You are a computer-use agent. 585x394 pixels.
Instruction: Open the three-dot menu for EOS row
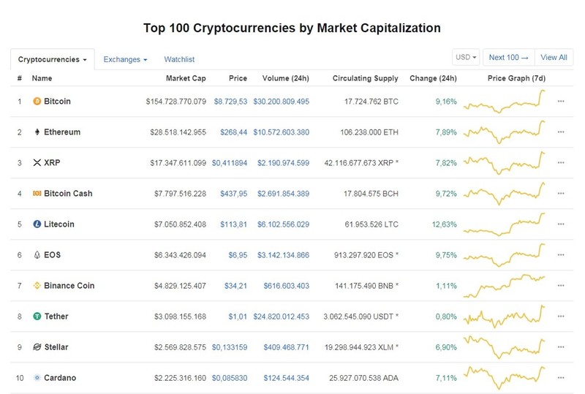561,255
